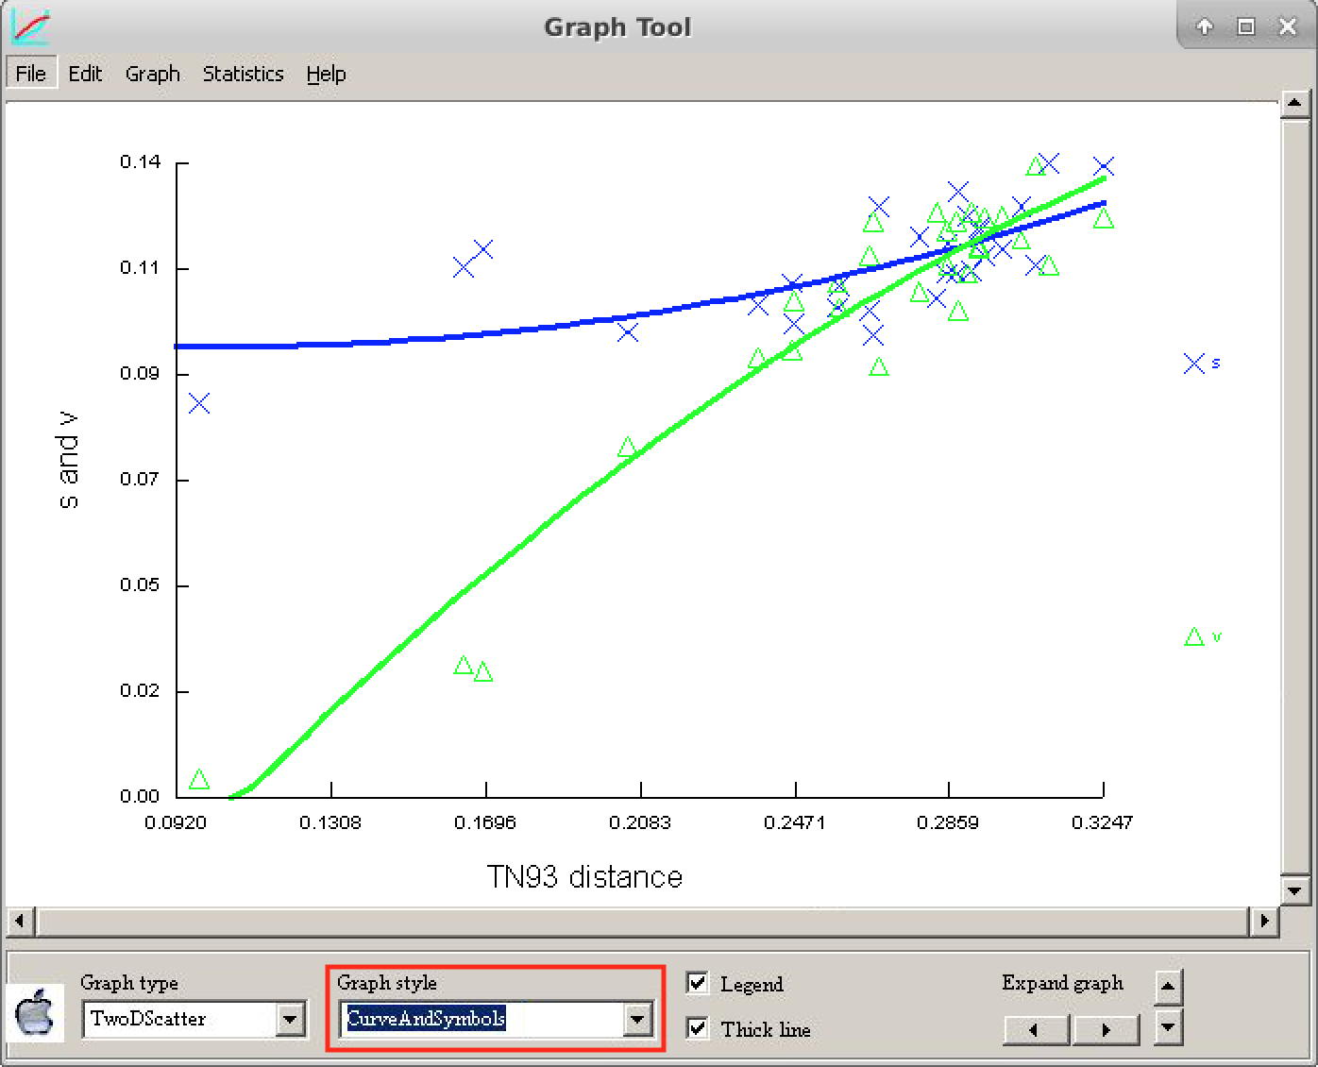
Task: Click the Expand graph up stepper
Action: [1169, 987]
